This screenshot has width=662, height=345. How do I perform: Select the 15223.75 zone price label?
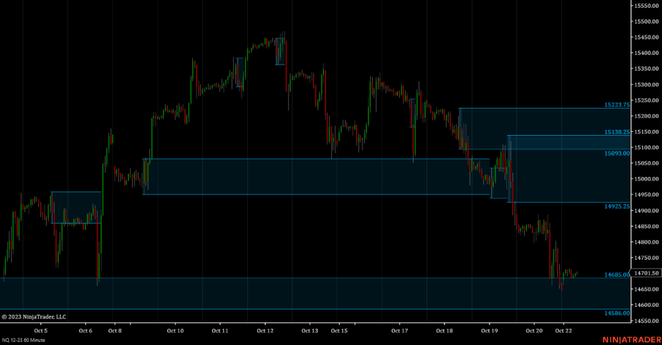(617, 105)
